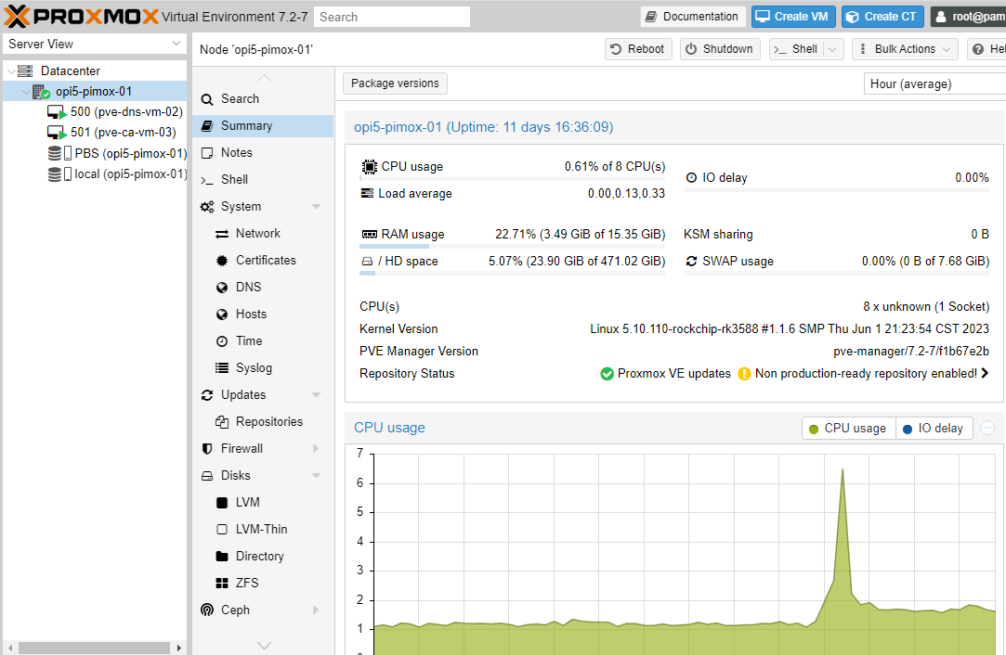Open the Syslog page

coord(264,368)
